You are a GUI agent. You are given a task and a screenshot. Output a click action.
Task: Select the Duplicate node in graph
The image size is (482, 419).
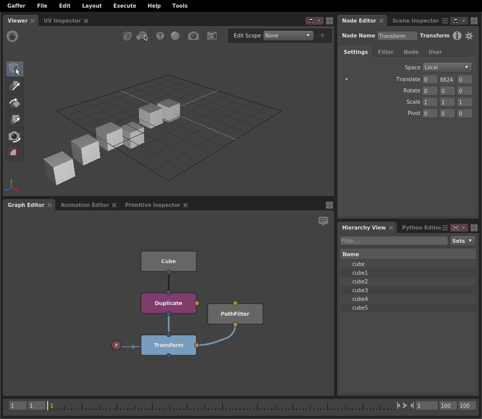pyautogui.click(x=169, y=303)
